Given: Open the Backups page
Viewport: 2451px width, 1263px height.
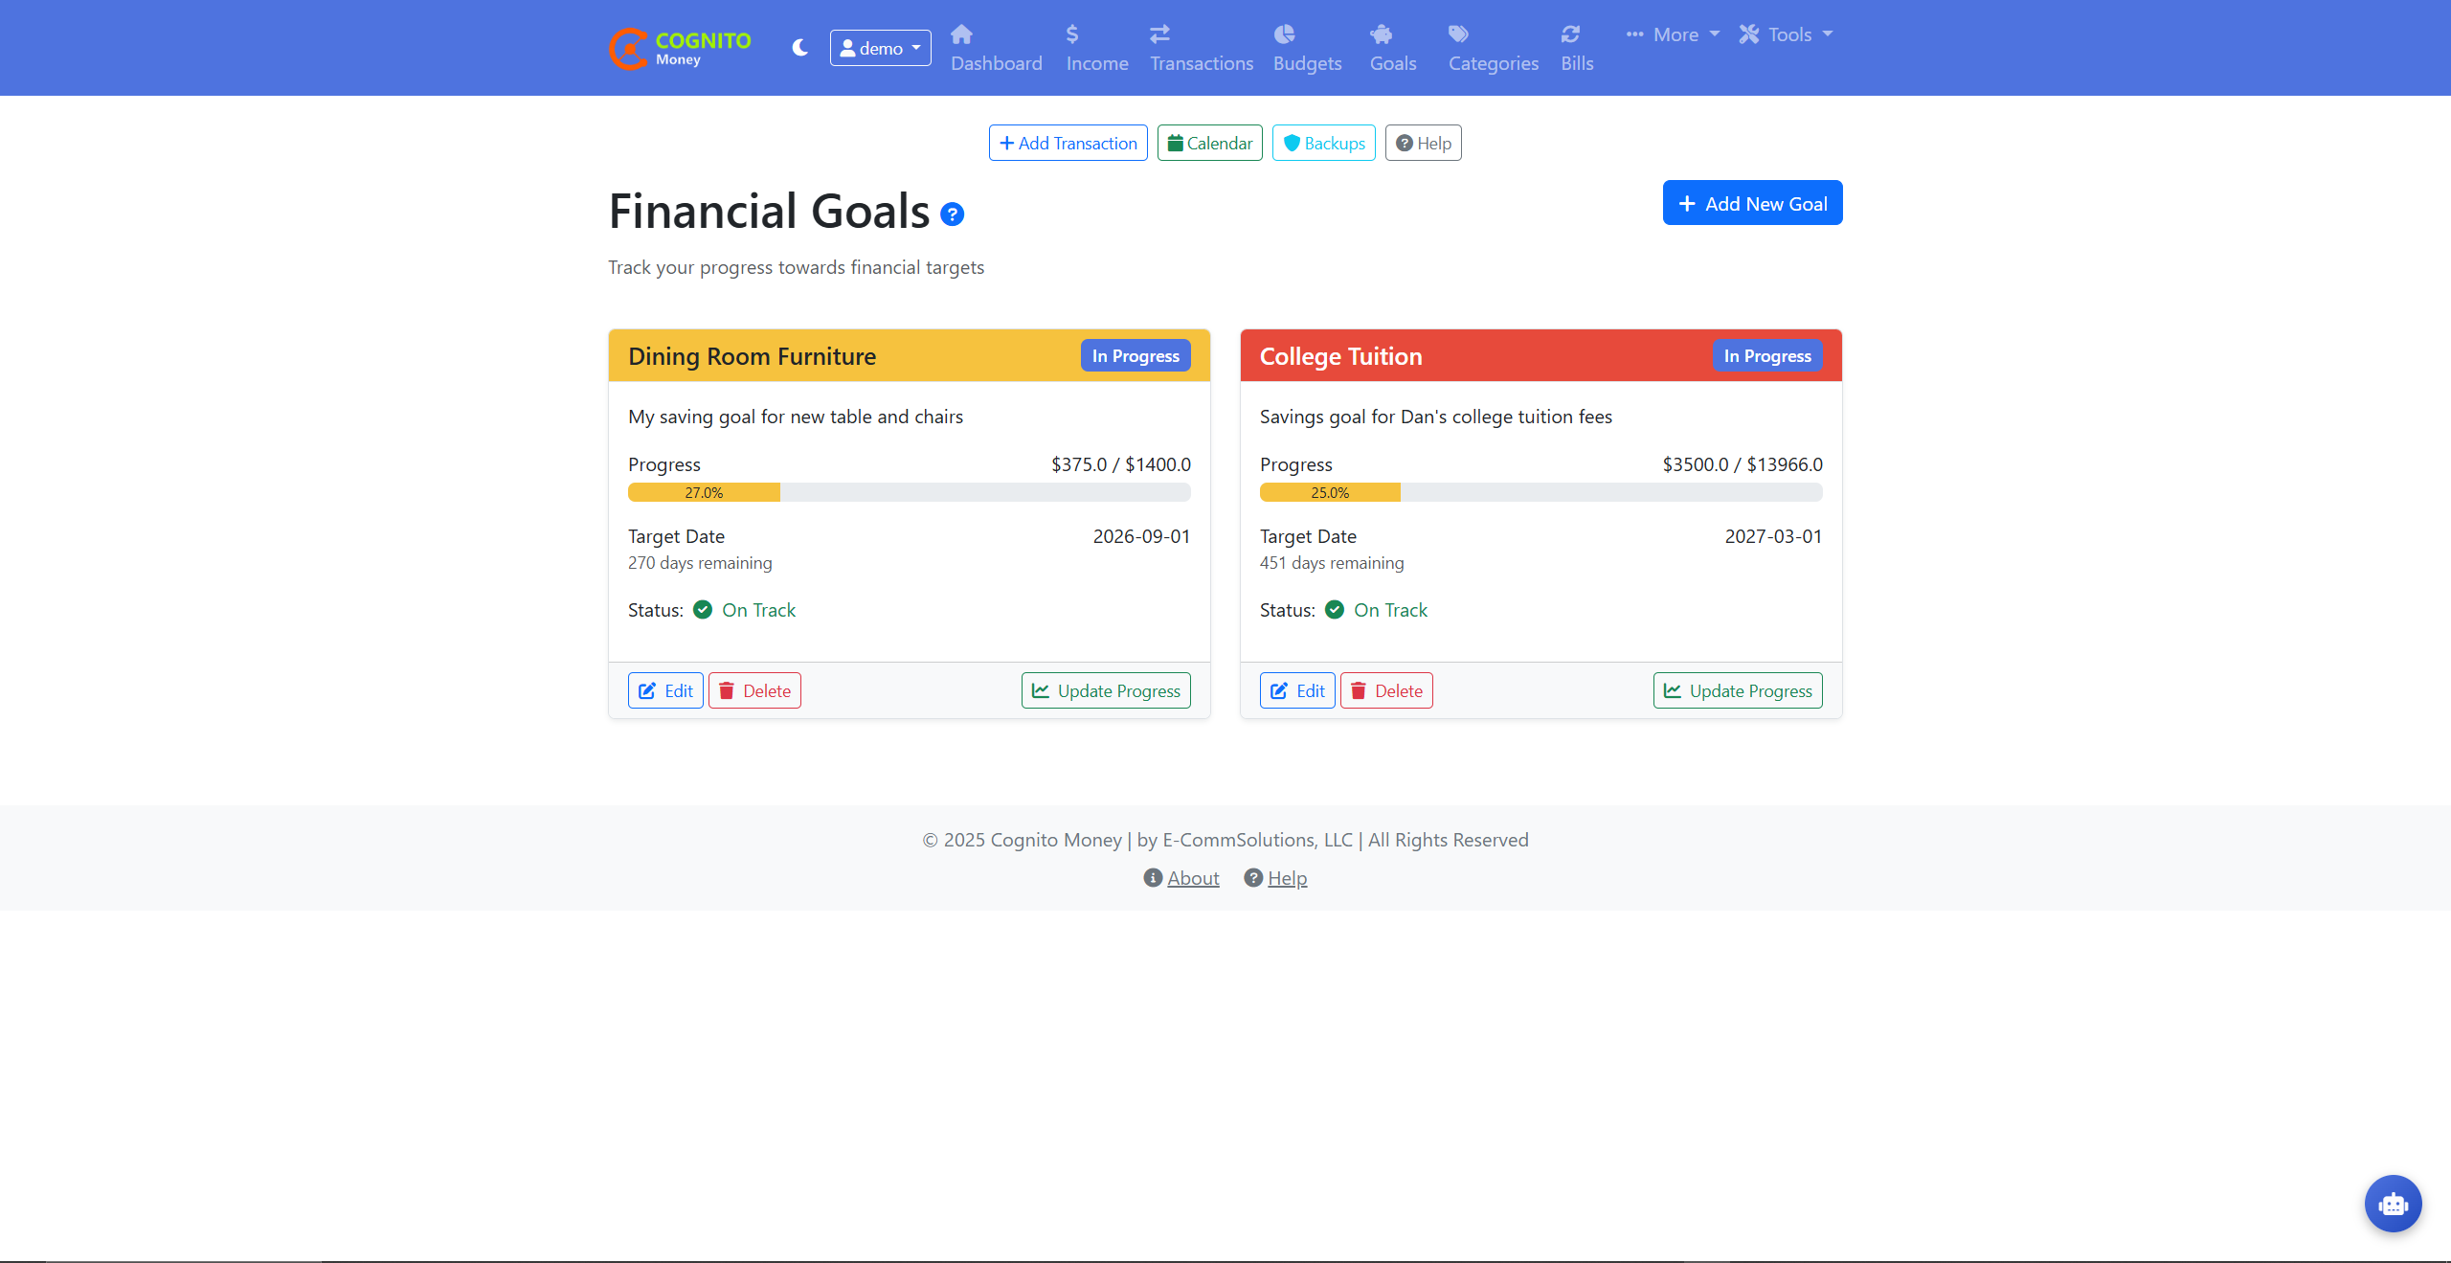Looking at the screenshot, I should [1323, 142].
